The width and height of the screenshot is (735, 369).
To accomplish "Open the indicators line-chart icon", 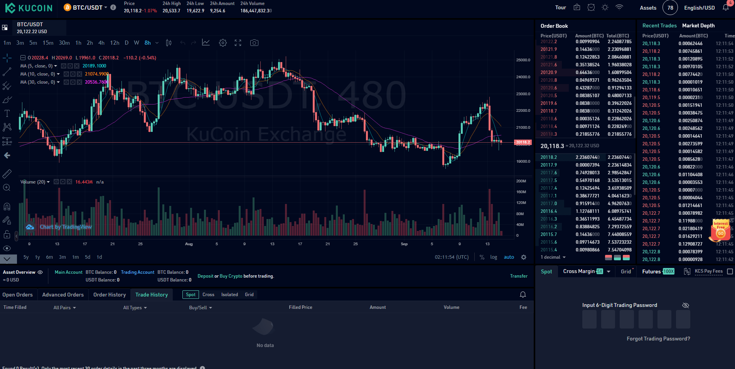I will (x=206, y=43).
